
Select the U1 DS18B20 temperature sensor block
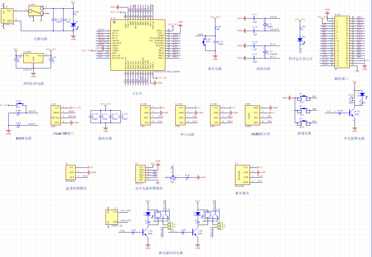(71, 172)
